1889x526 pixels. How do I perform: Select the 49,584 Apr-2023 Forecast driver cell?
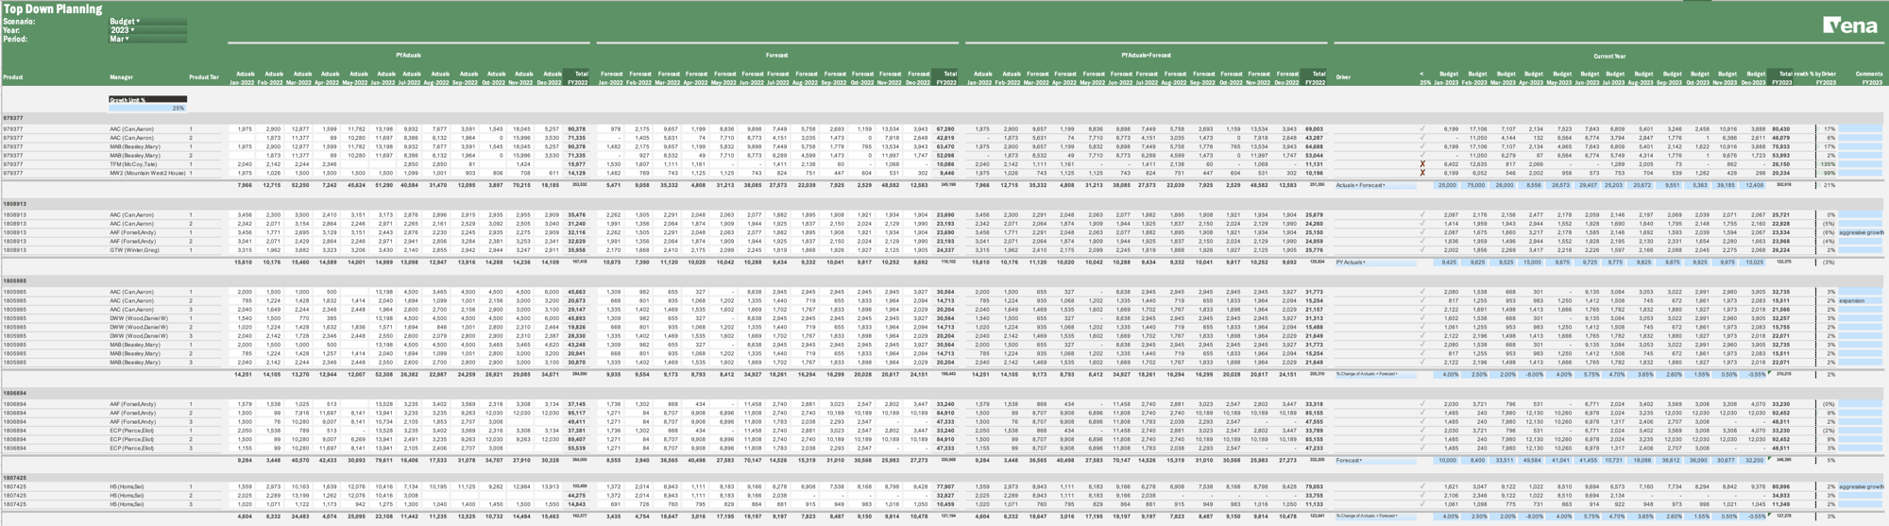point(1530,460)
